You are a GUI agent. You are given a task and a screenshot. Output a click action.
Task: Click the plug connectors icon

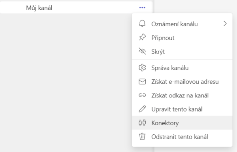(x=142, y=123)
